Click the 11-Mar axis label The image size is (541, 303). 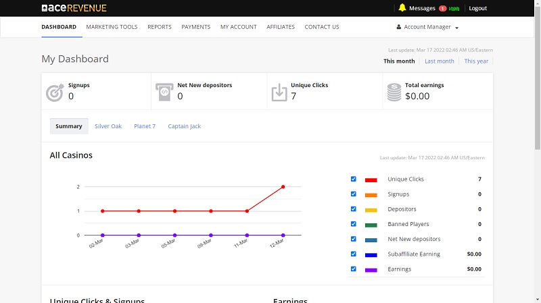pos(241,243)
